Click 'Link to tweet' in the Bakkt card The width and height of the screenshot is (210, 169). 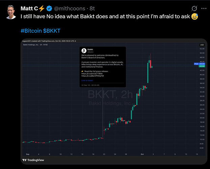(87, 80)
